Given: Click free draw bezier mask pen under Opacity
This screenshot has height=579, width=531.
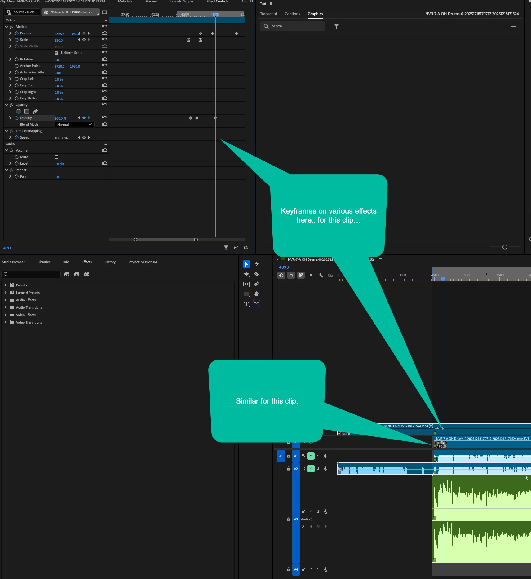Looking at the screenshot, I should (35, 111).
